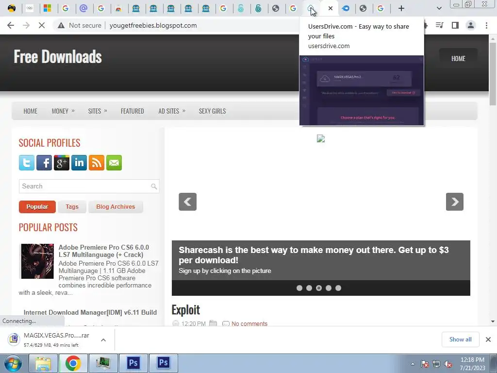Advance to the next slider image

tap(454, 202)
